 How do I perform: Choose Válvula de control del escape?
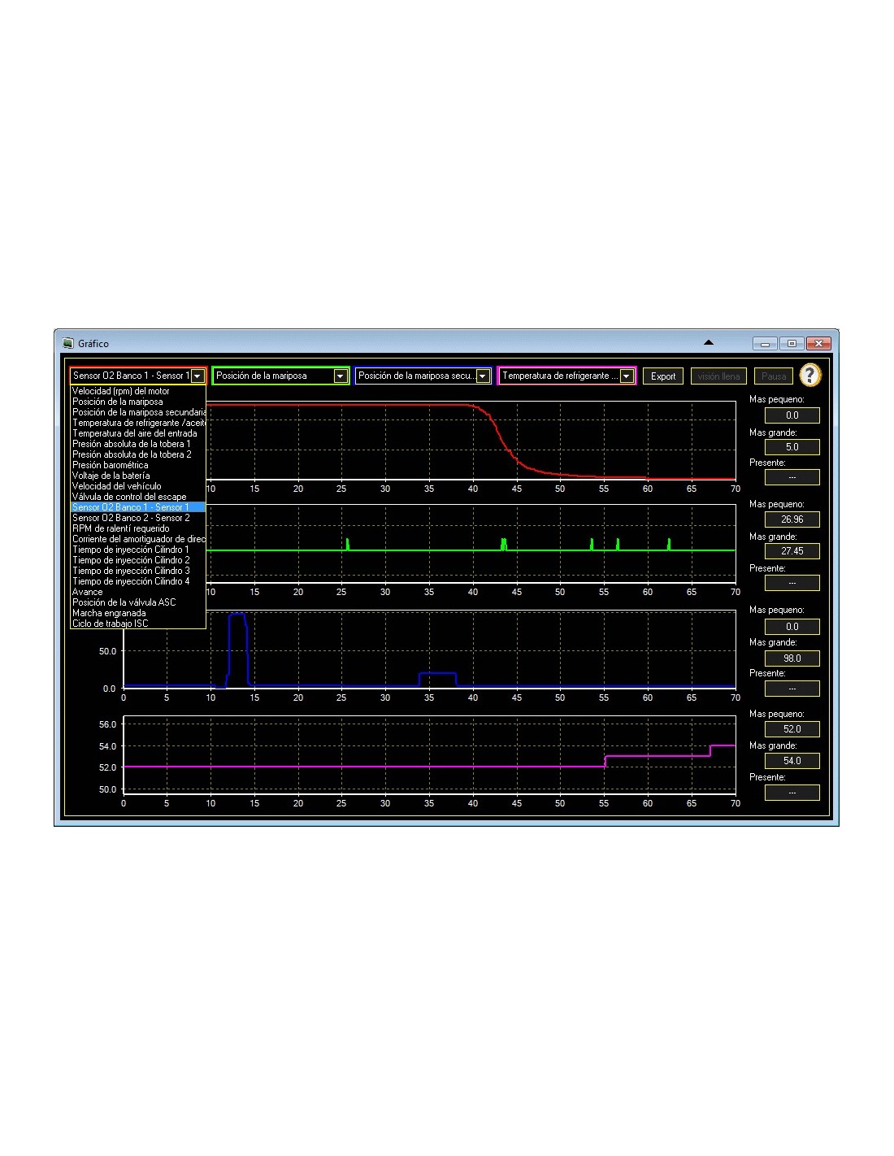click(129, 497)
